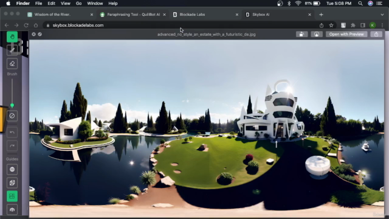Open the K profile avatar menu

click(373, 26)
